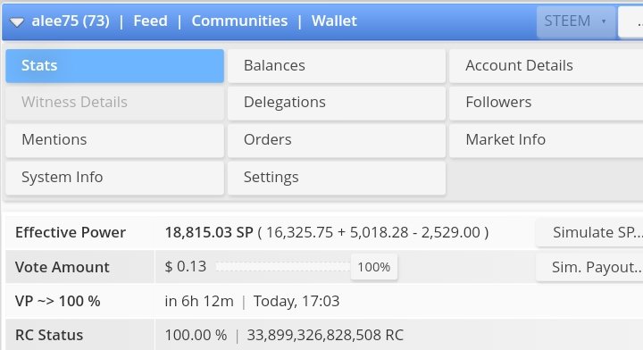Click the RC Status row label

pos(49,335)
